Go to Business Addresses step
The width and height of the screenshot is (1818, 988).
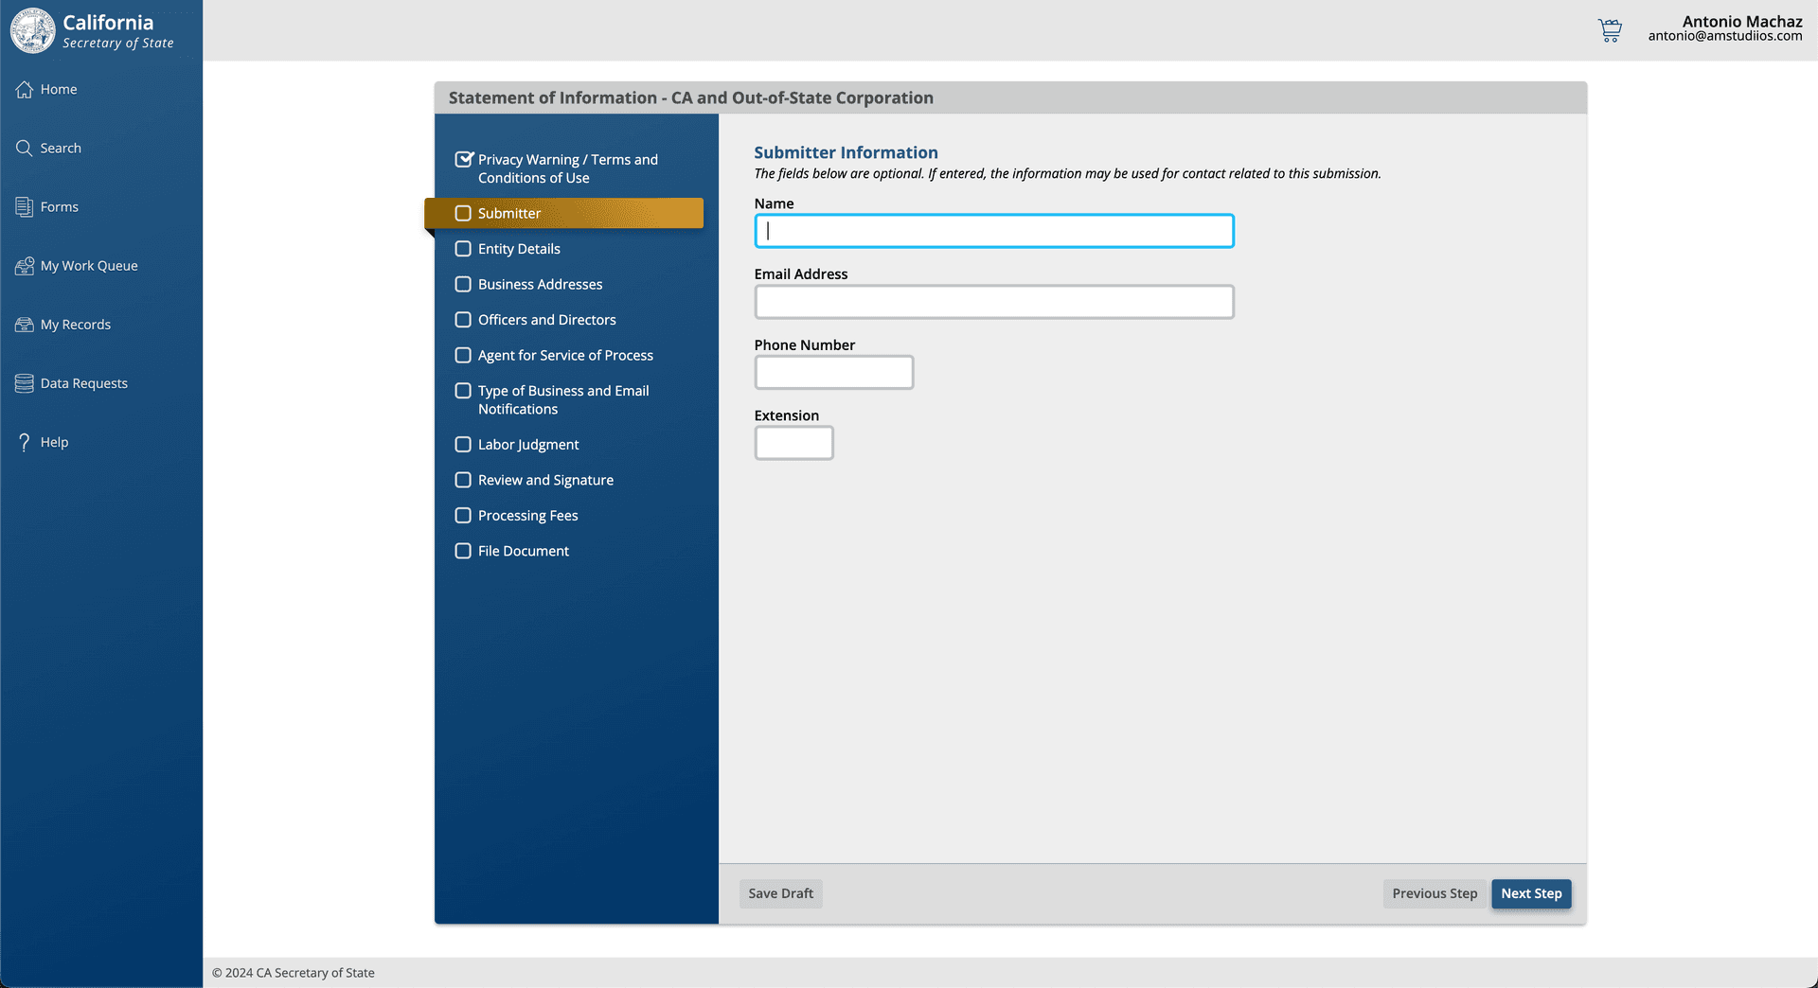pos(540,284)
